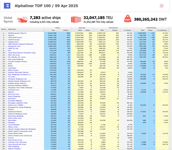172x150 pixels.
Task: Open Seaboard Marine operator link
Action: 15,111
